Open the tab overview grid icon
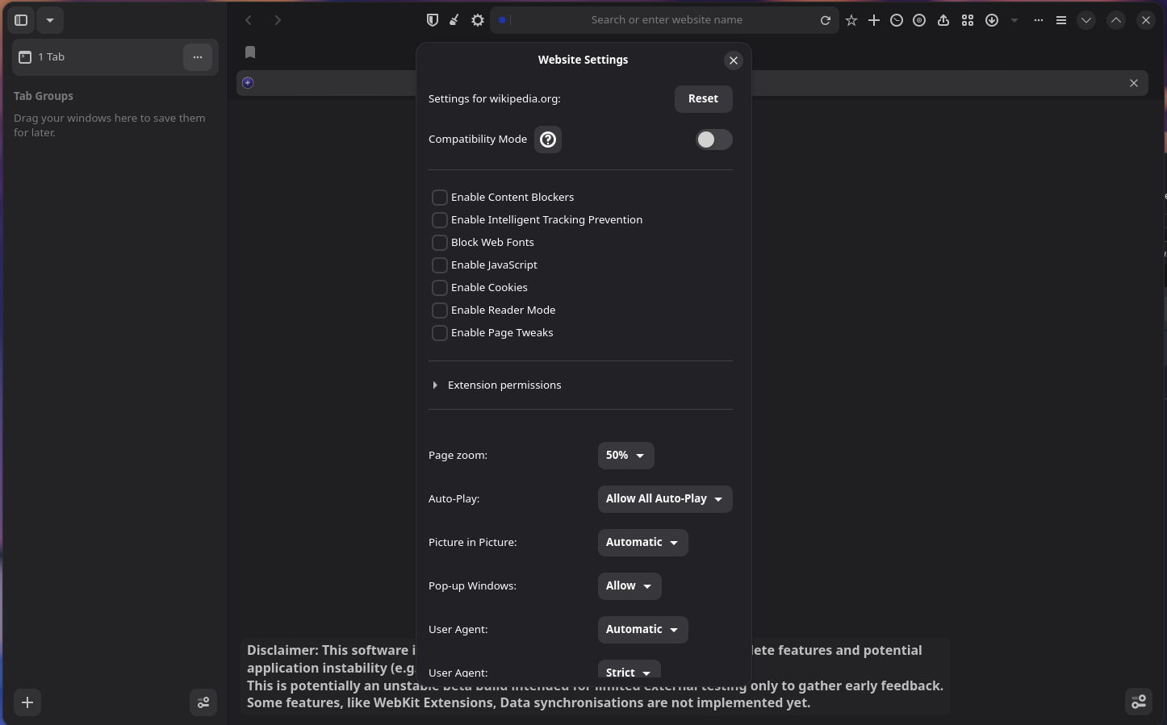Image resolution: width=1167 pixels, height=725 pixels. 968,20
